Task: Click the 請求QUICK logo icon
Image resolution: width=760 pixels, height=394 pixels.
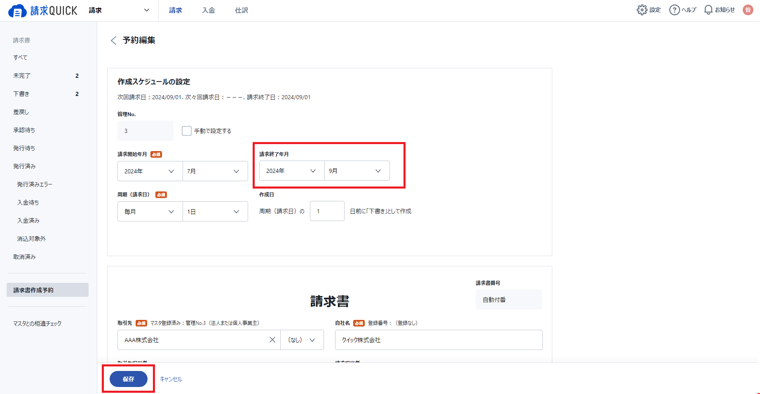Action: [x=17, y=11]
